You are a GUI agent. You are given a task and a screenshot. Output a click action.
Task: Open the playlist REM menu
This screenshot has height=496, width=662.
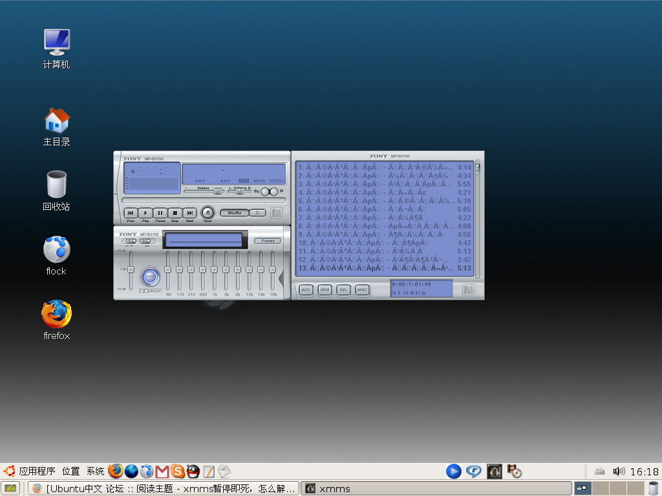click(325, 290)
